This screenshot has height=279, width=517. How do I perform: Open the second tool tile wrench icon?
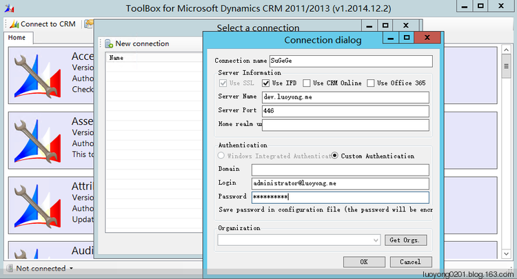coord(37,141)
